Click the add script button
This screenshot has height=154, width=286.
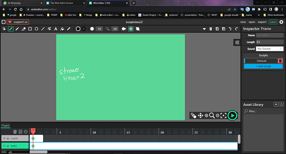pos(263,66)
